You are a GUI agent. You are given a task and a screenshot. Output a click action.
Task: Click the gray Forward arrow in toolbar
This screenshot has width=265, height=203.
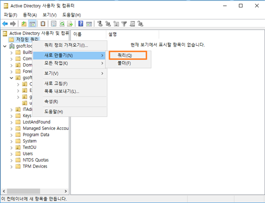tap(13, 24)
